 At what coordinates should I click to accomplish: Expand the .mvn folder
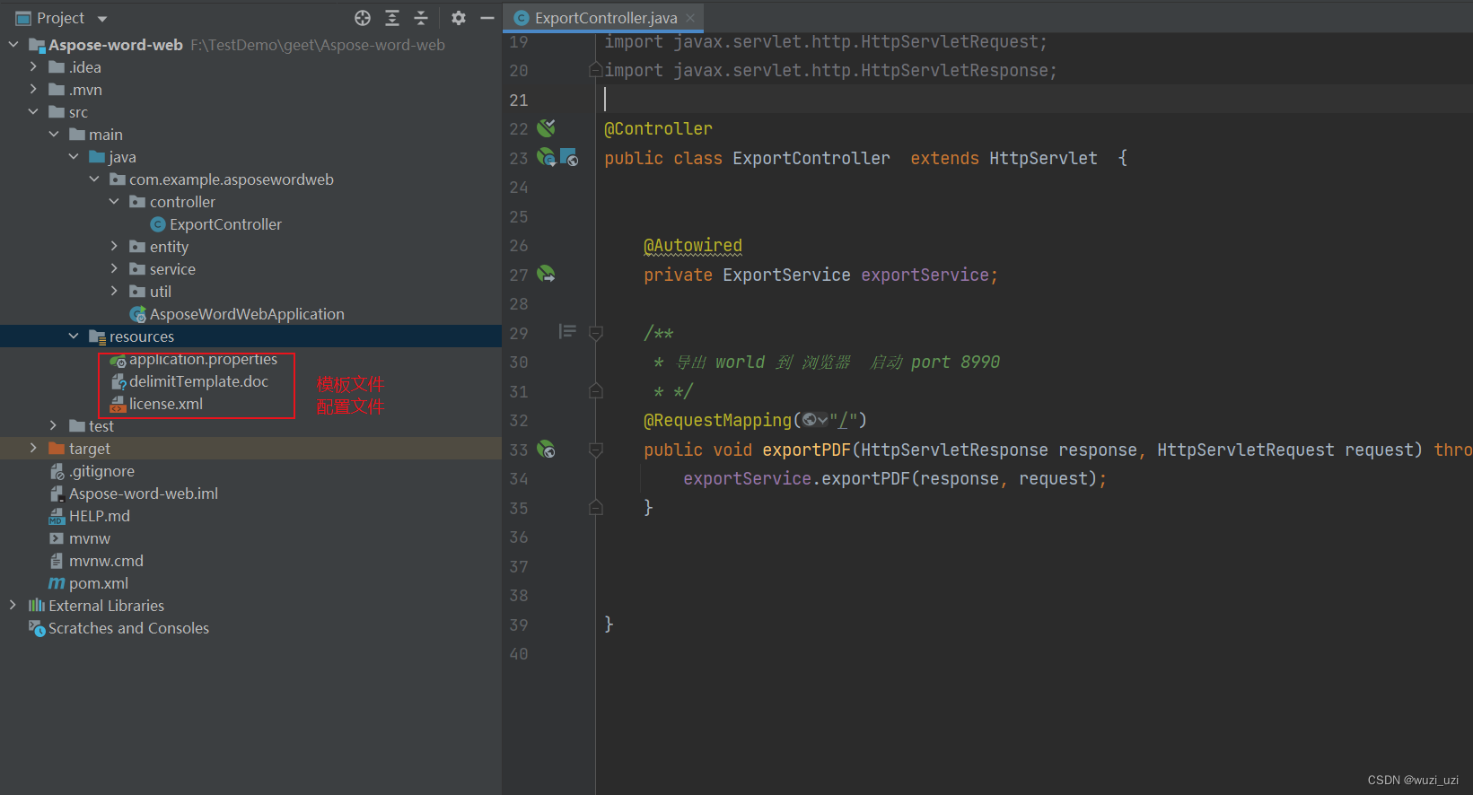pyautogui.click(x=33, y=89)
